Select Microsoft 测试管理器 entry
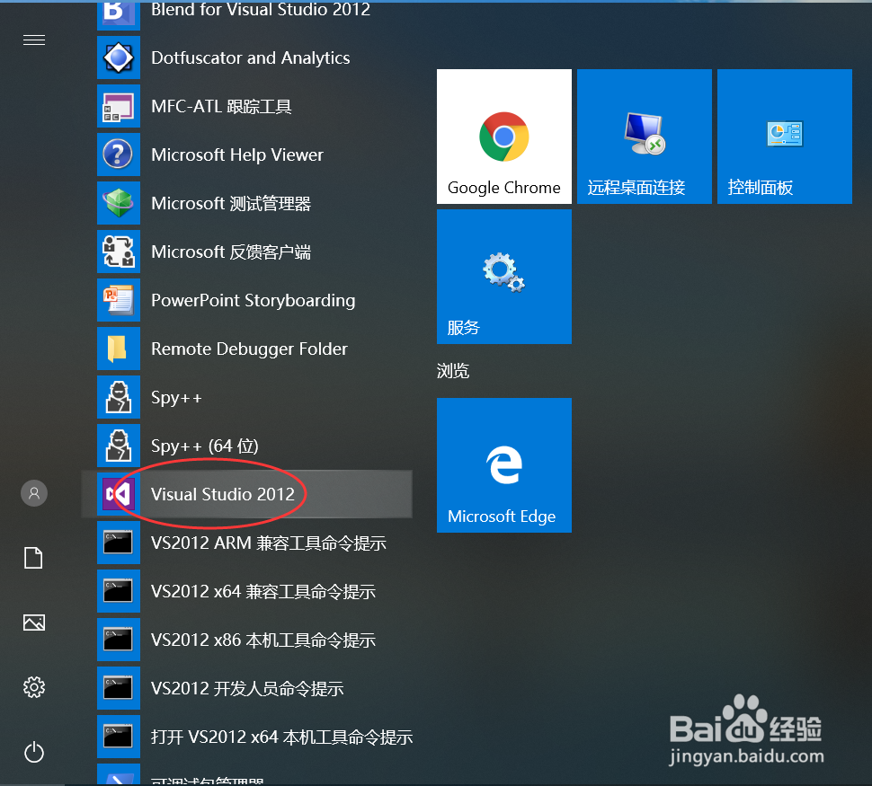 231,203
